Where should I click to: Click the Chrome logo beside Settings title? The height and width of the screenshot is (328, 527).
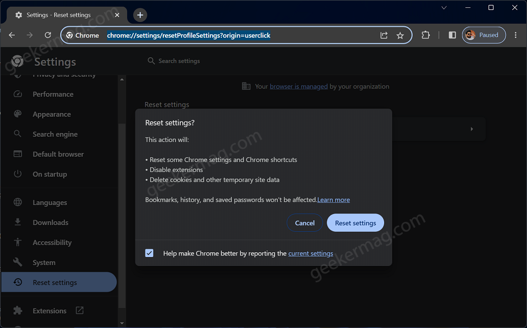pos(17,61)
